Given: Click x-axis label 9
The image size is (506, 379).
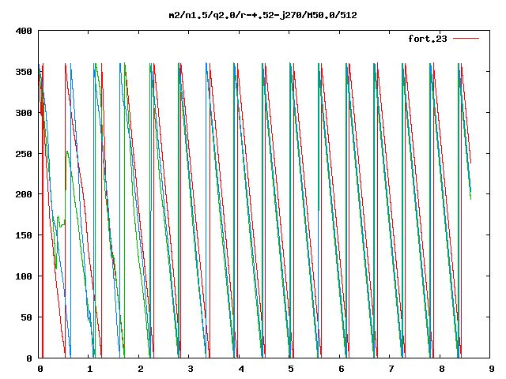Looking at the screenshot, I should pos(492,369).
